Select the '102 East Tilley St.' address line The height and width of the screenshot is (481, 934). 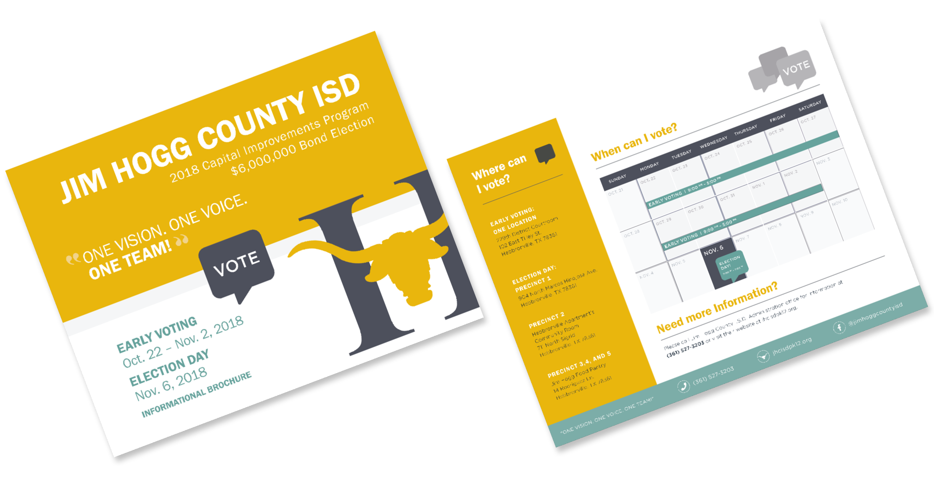coord(520,240)
